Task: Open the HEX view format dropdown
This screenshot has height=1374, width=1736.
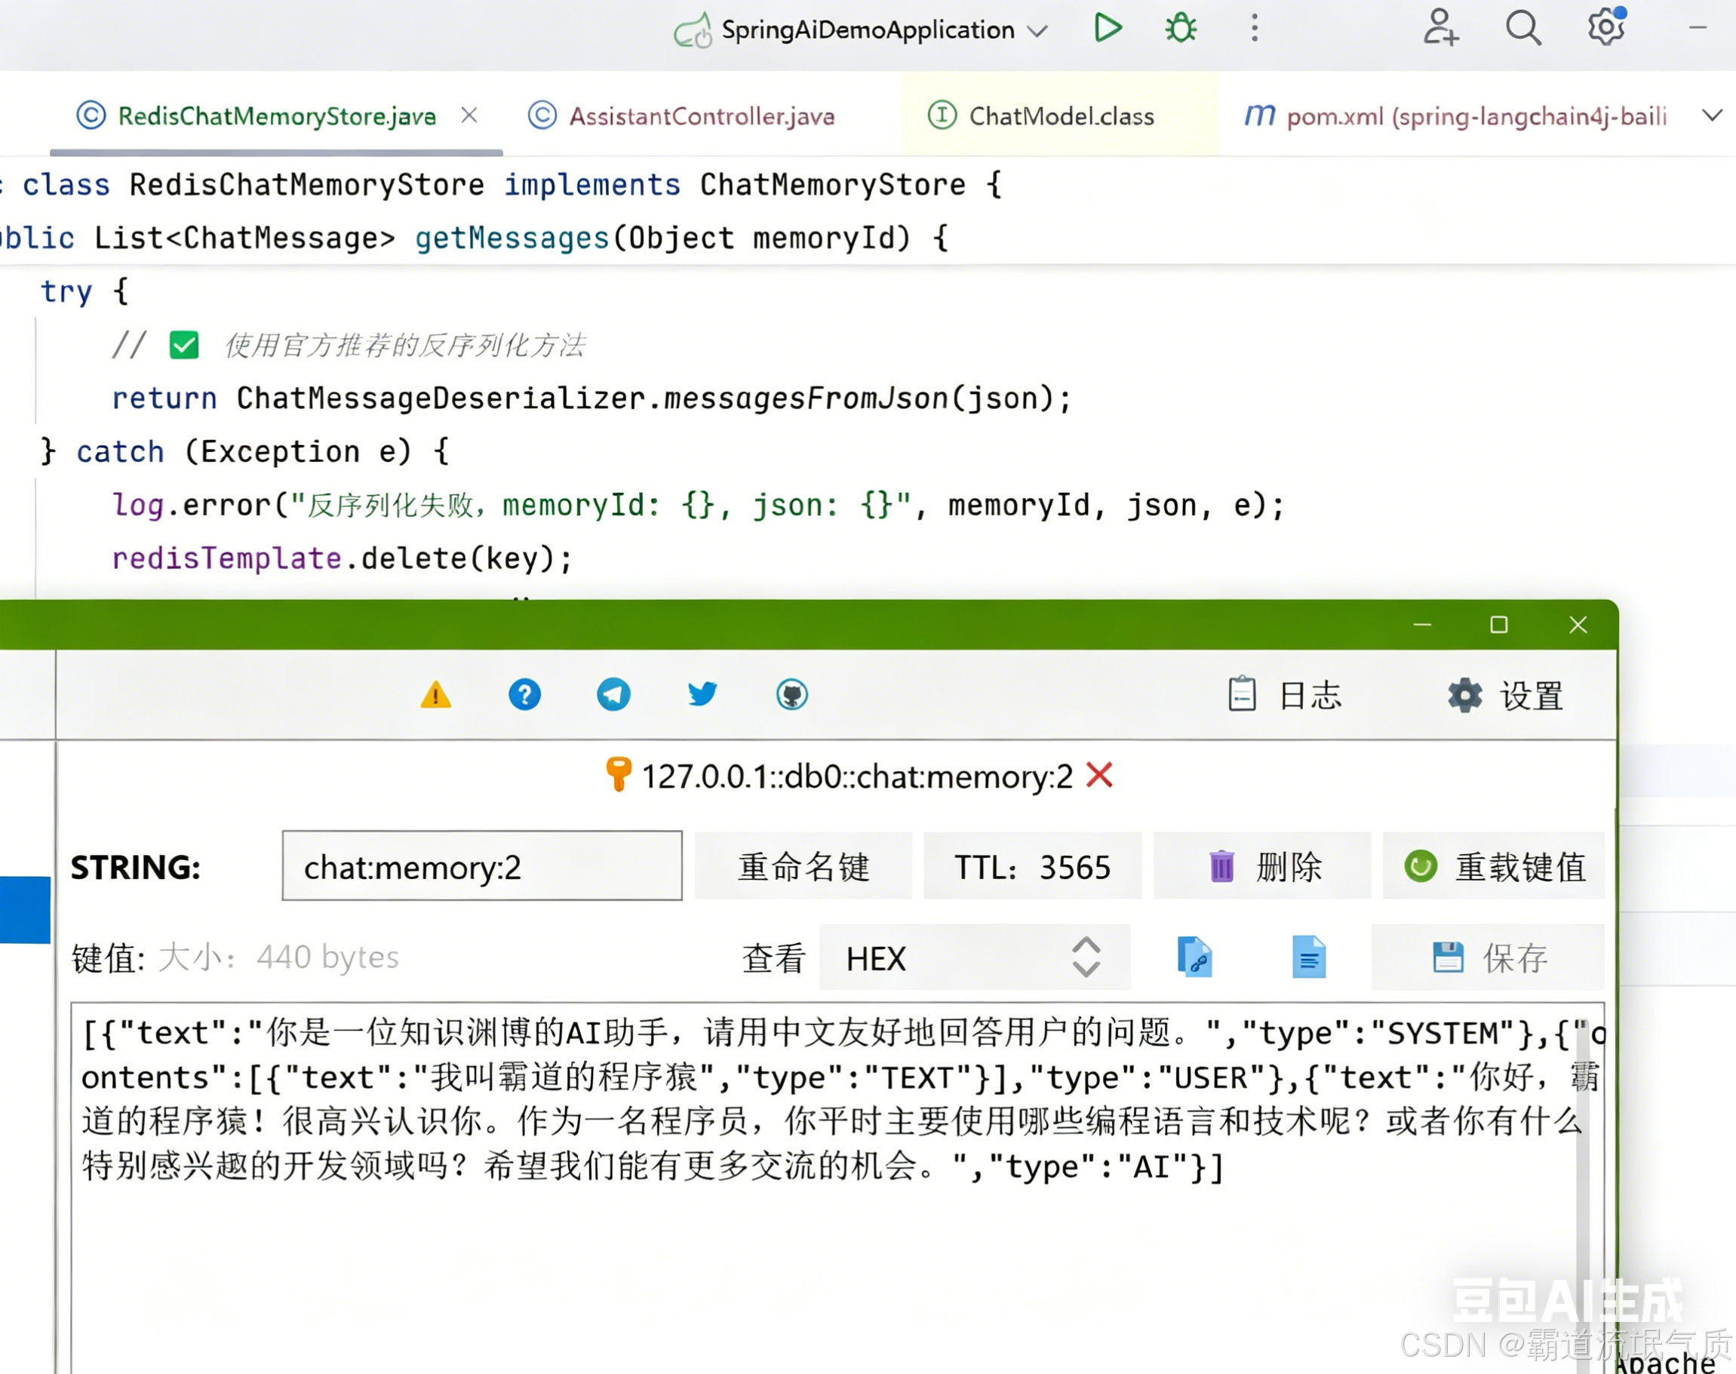Action: pos(973,957)
